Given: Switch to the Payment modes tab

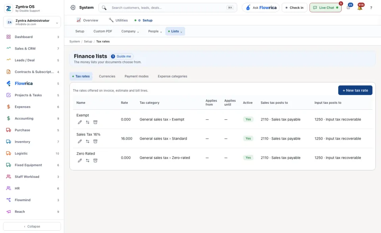Looking at the screenshot, I should tap(137, 76).
